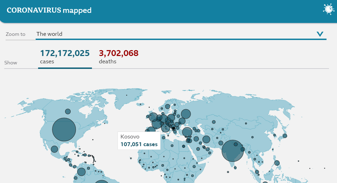Click the Colombia case bubble

coord(81,172)
